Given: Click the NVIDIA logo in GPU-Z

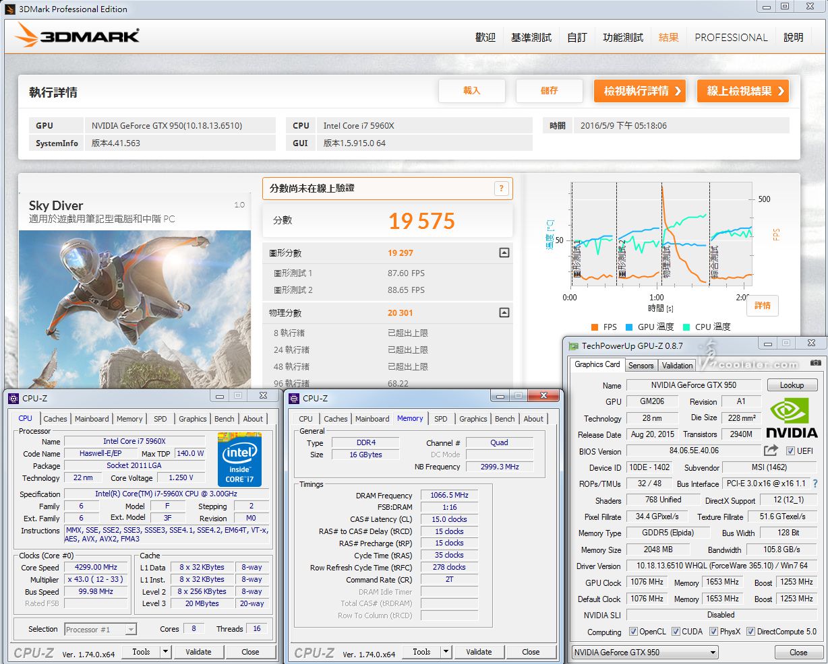Looking at the screenshot, I should click(791, 418).
